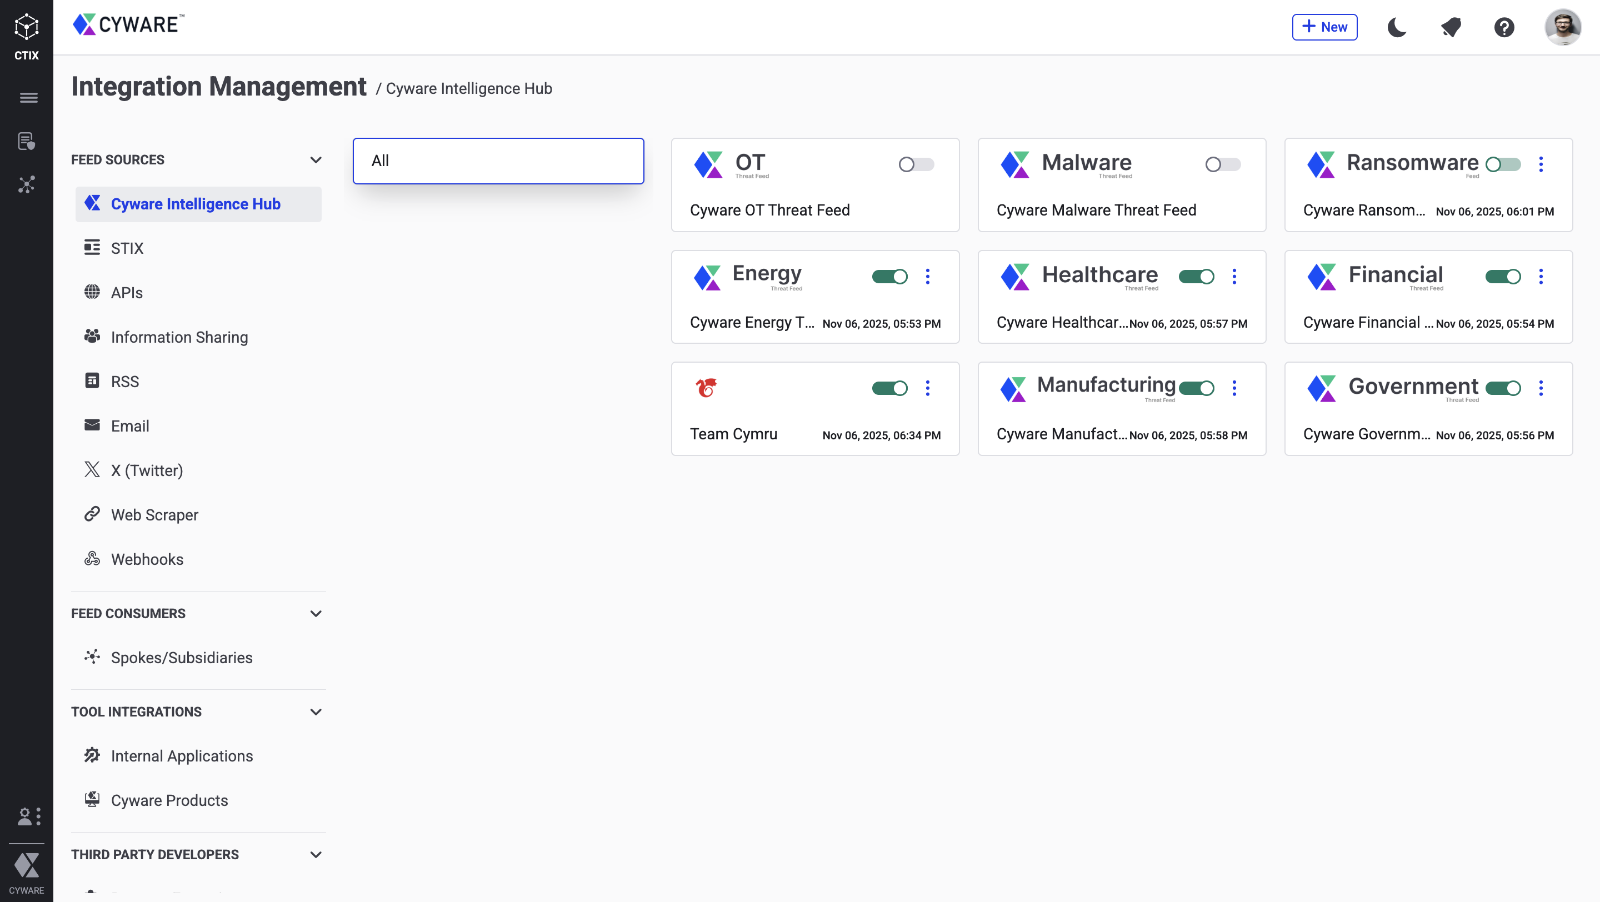Collapse Tool Integrations section chevron
Screen dimensions: 1600x902
pos(316,711)
